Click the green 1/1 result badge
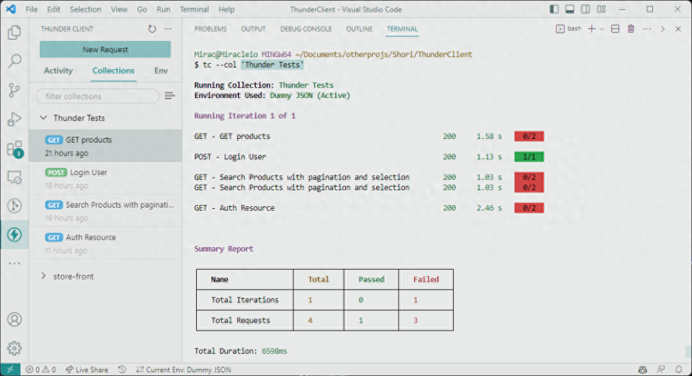 tap(529, 157)
